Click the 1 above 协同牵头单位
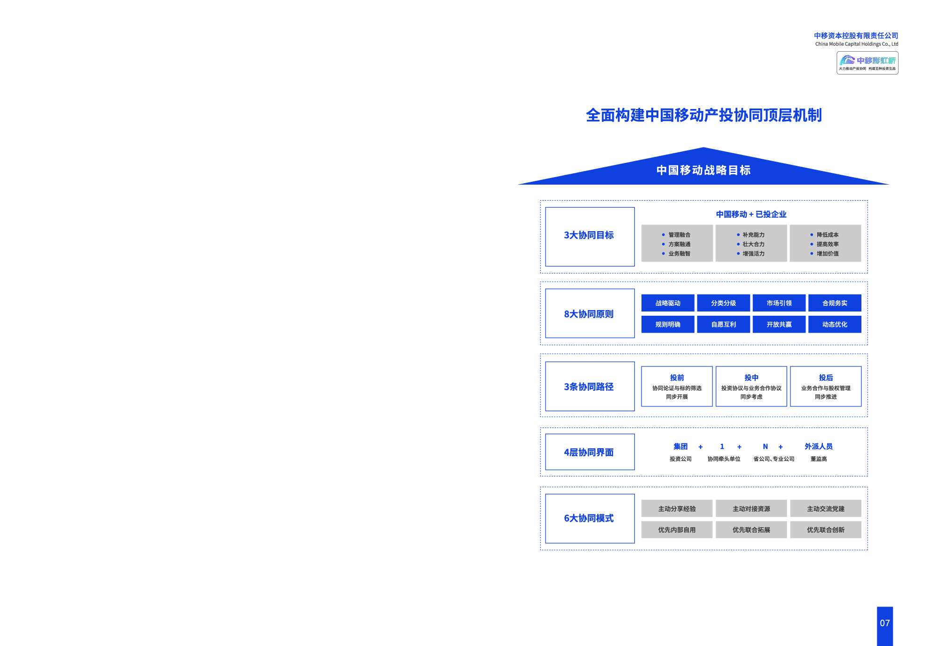The height and width of the screenshot is (646, 946). click(722, 446)
